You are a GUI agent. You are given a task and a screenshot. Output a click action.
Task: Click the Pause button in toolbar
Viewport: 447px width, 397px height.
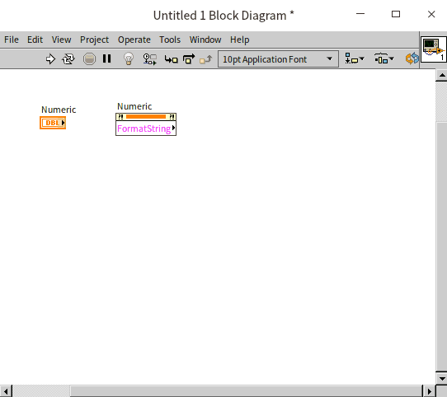107,58
